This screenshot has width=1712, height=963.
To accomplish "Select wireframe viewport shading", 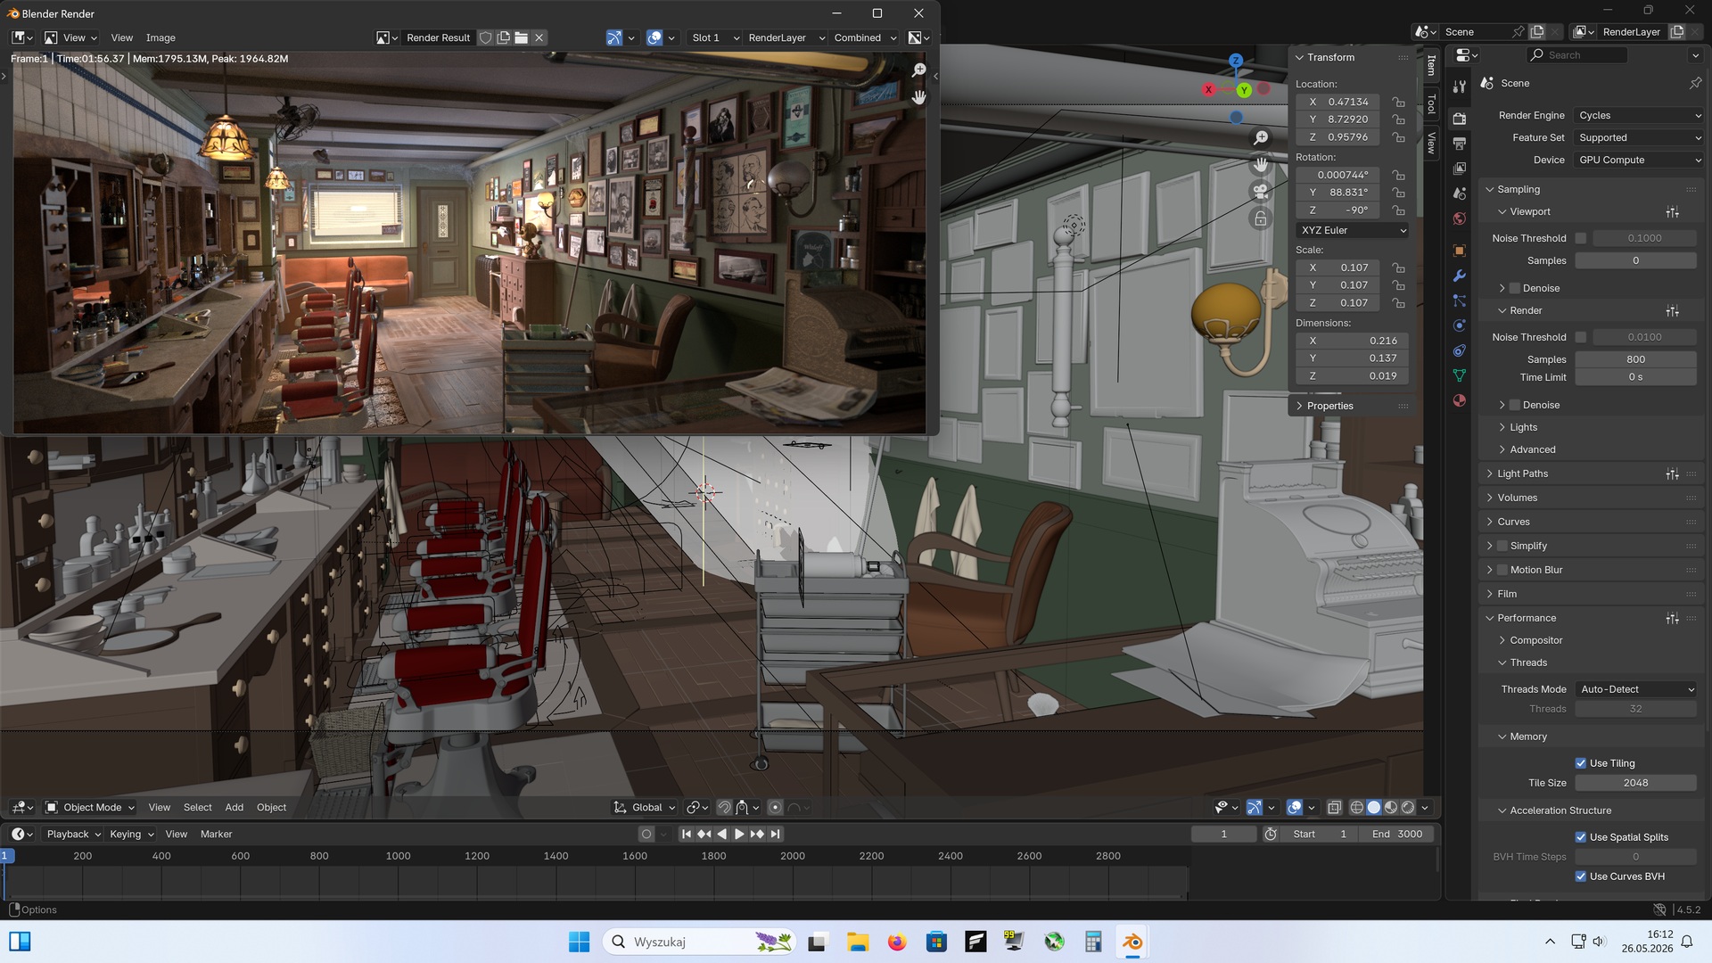I will pos(1356,808).
